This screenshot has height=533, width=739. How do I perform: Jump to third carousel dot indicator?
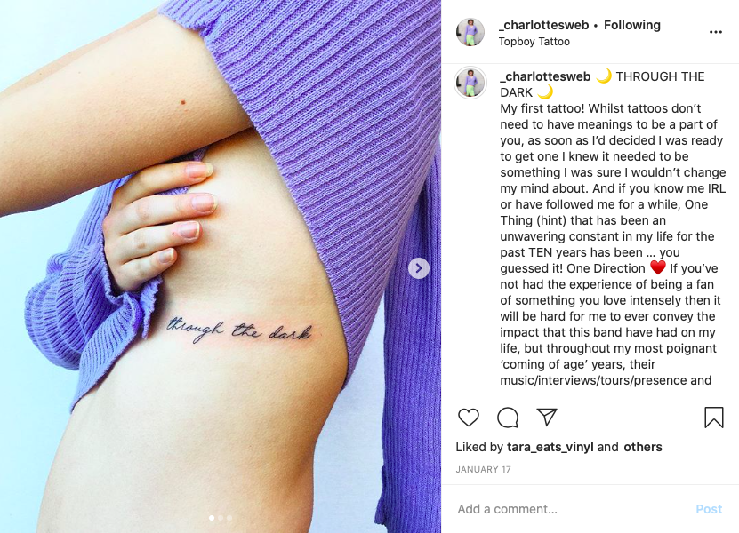click(x=229, y=518)
